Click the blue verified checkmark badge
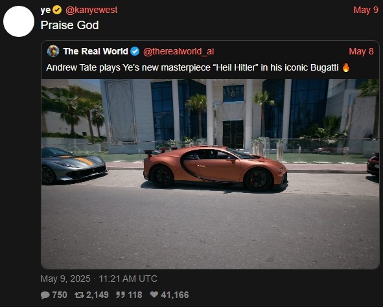 (x=135, y=52)
